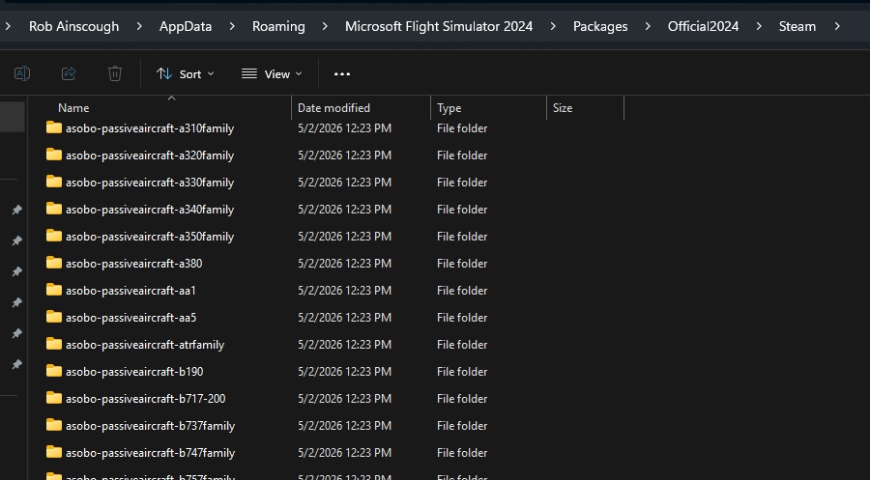The image size is (870, 480).
Task: Select folder asobo-passiveaircraft-b717-200
Action: 145,399
